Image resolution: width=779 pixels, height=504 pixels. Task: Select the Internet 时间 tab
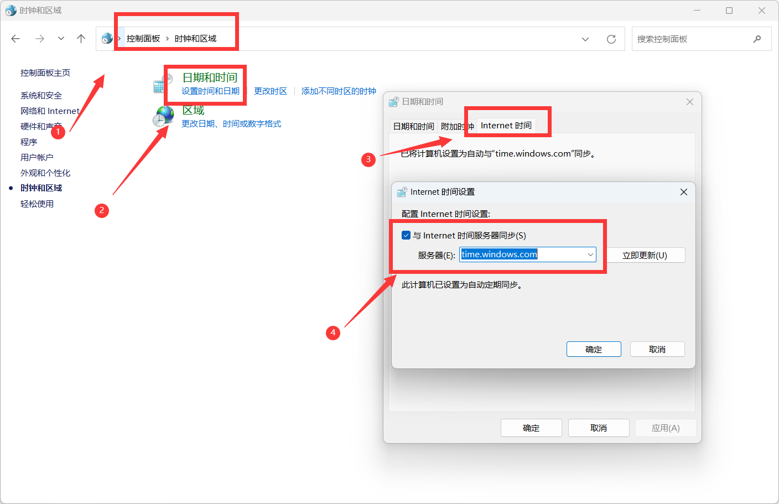[x=506, y=126]
